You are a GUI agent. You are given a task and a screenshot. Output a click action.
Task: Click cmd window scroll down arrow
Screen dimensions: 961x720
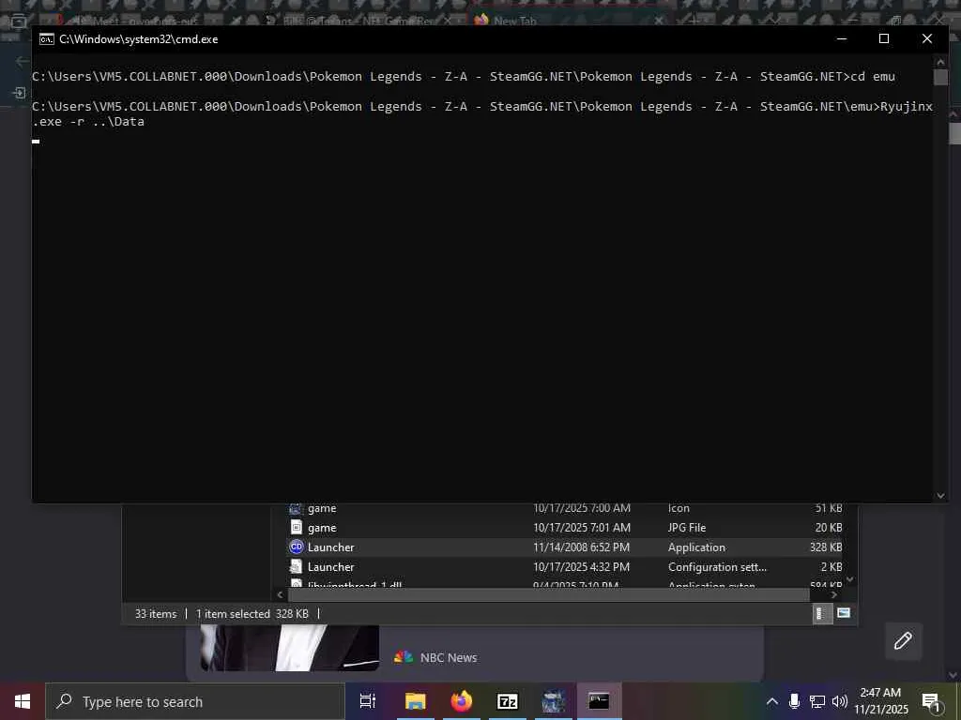coord(940,496)
